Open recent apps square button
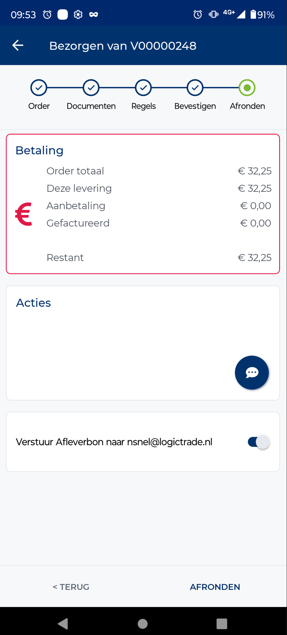Image resolution: width=287 pixels, height=635 pixels. tap(222, 624)
